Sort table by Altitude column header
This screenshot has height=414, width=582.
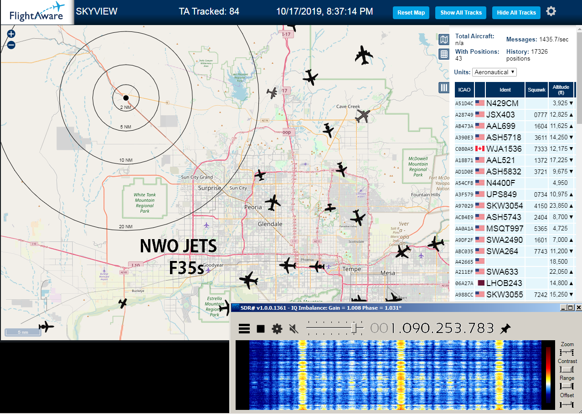[x=561, y=90]
